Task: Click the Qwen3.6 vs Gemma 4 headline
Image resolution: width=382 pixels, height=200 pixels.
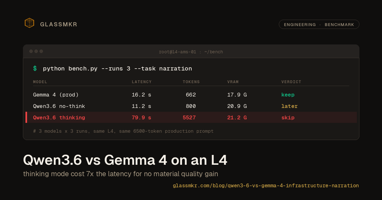Action: (125, 160)
